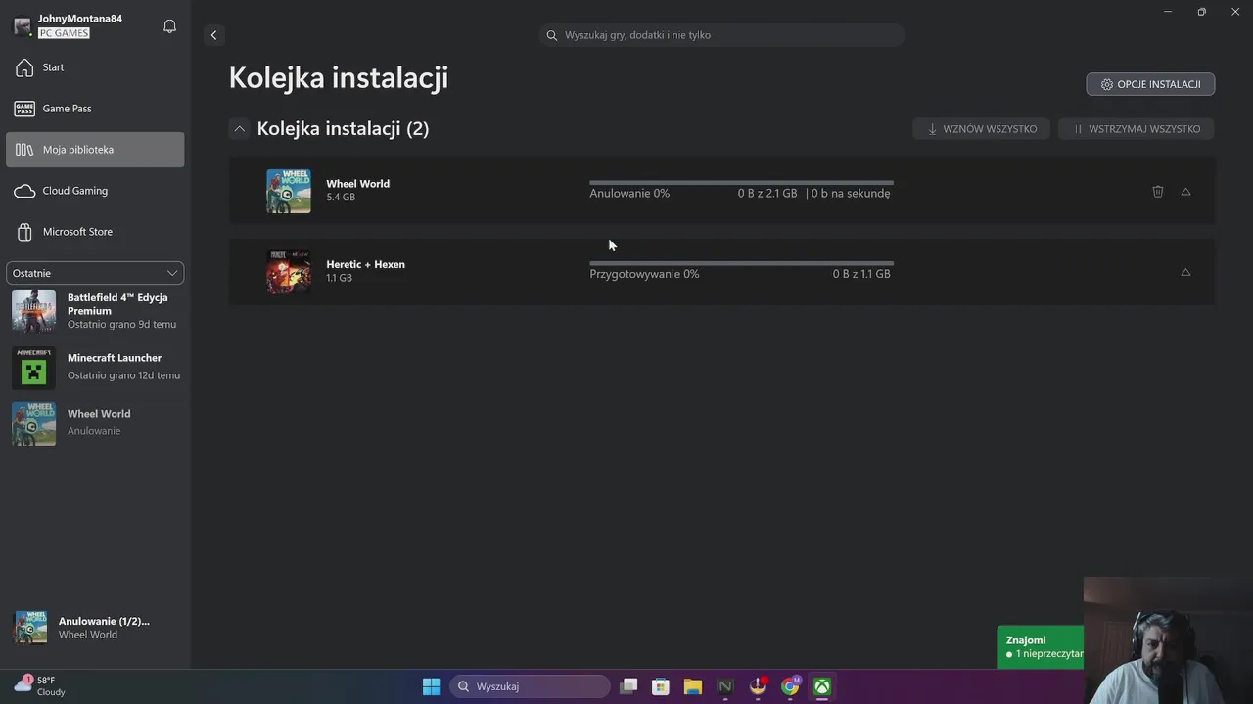Screen dimensions: 1253x704
Task: Open the Anulowanie (1/2) status at the bottom
Action: coord(95,628)
